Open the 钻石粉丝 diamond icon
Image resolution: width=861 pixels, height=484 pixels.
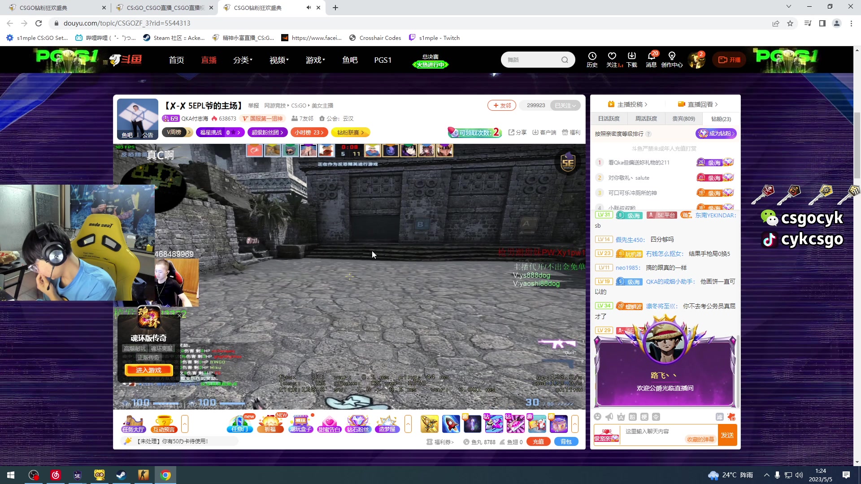point(358,423)
